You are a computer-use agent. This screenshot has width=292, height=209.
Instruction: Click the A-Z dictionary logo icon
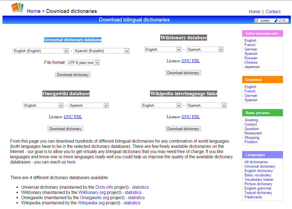coord(18,8)
